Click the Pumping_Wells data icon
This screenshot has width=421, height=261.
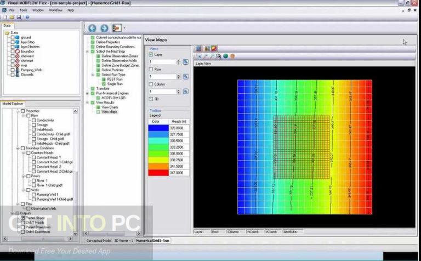click(18, 70)
